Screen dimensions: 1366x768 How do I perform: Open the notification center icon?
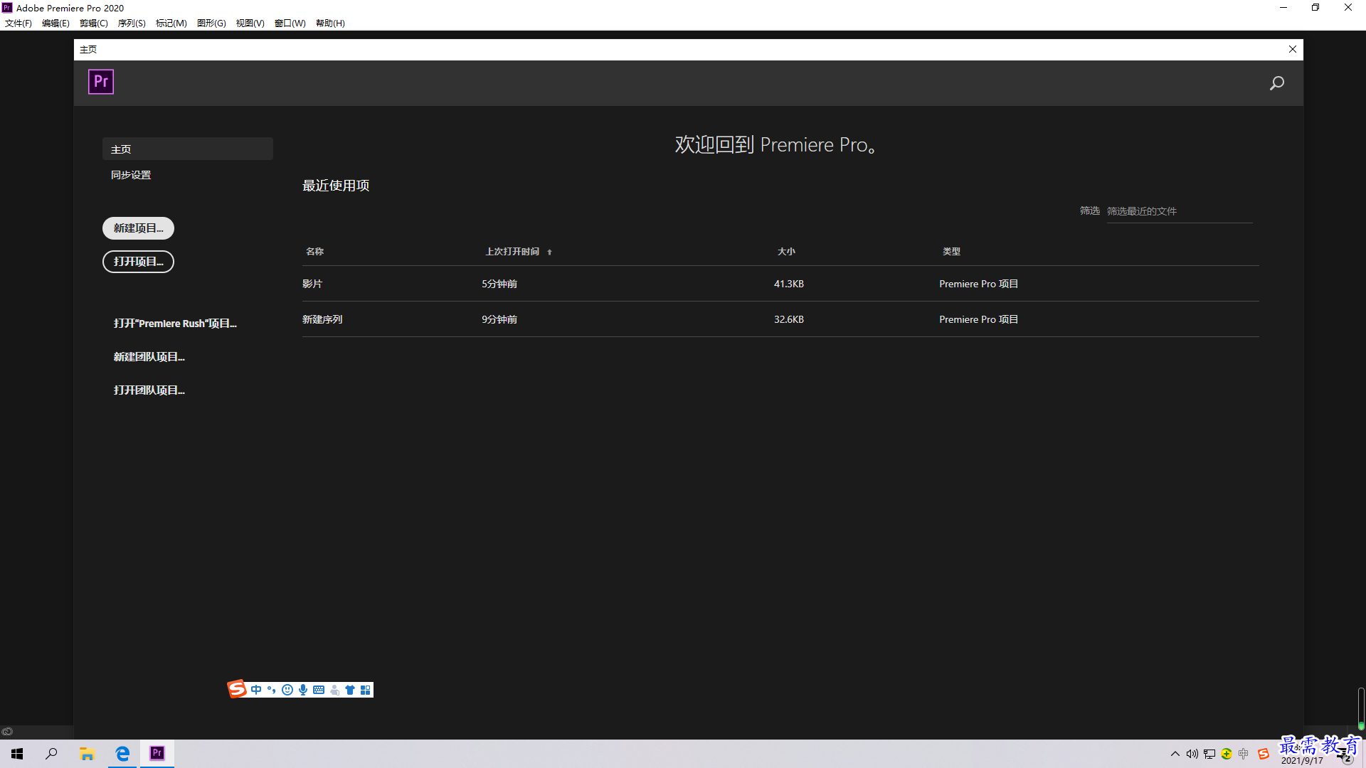(1345, 757)
